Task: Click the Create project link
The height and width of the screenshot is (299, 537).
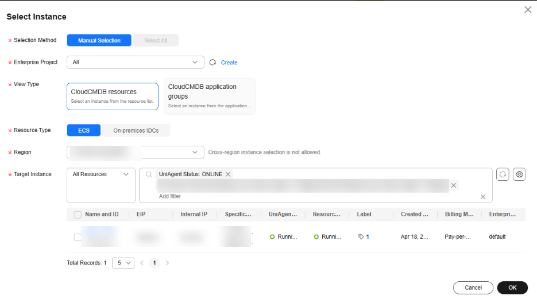Action: 229,63
